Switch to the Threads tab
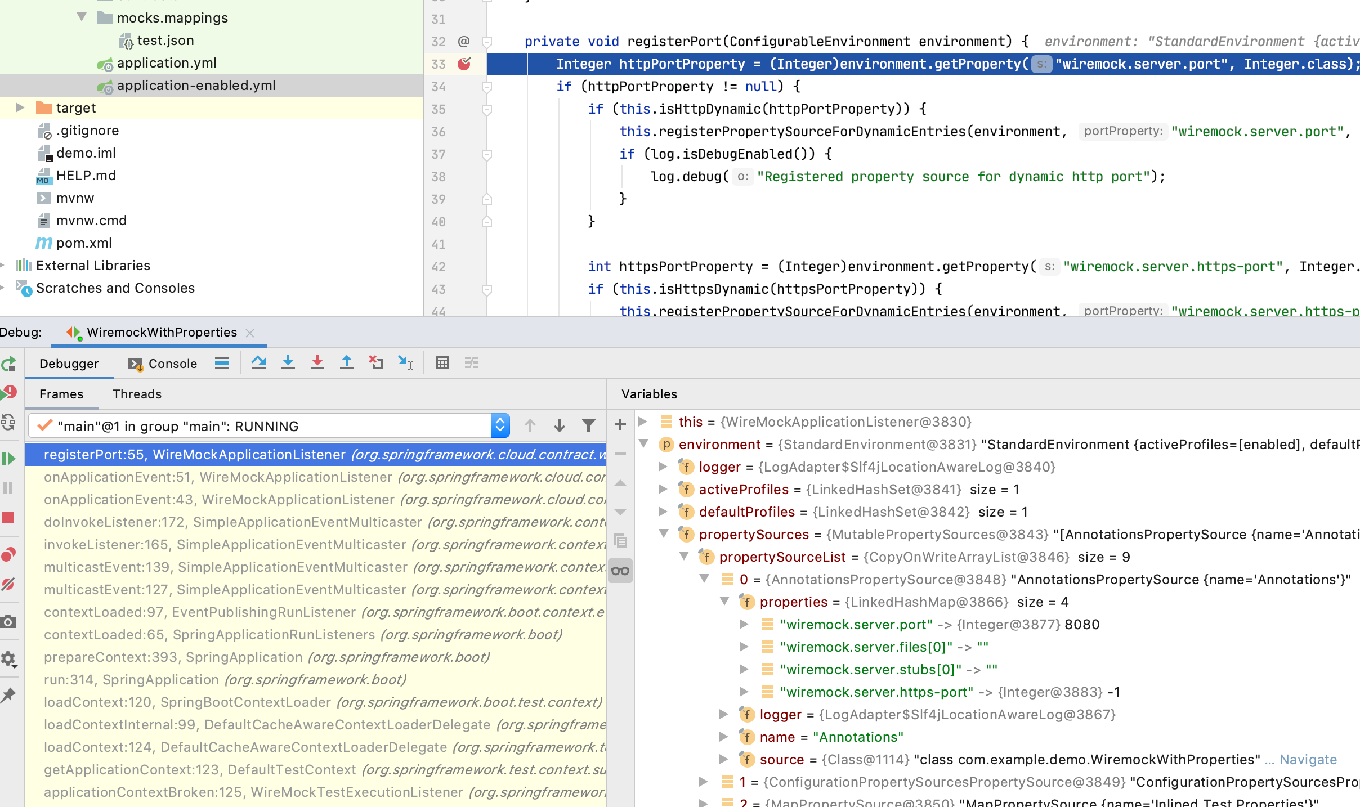This screenshot has height=807, width=1360. pos(137,394)
